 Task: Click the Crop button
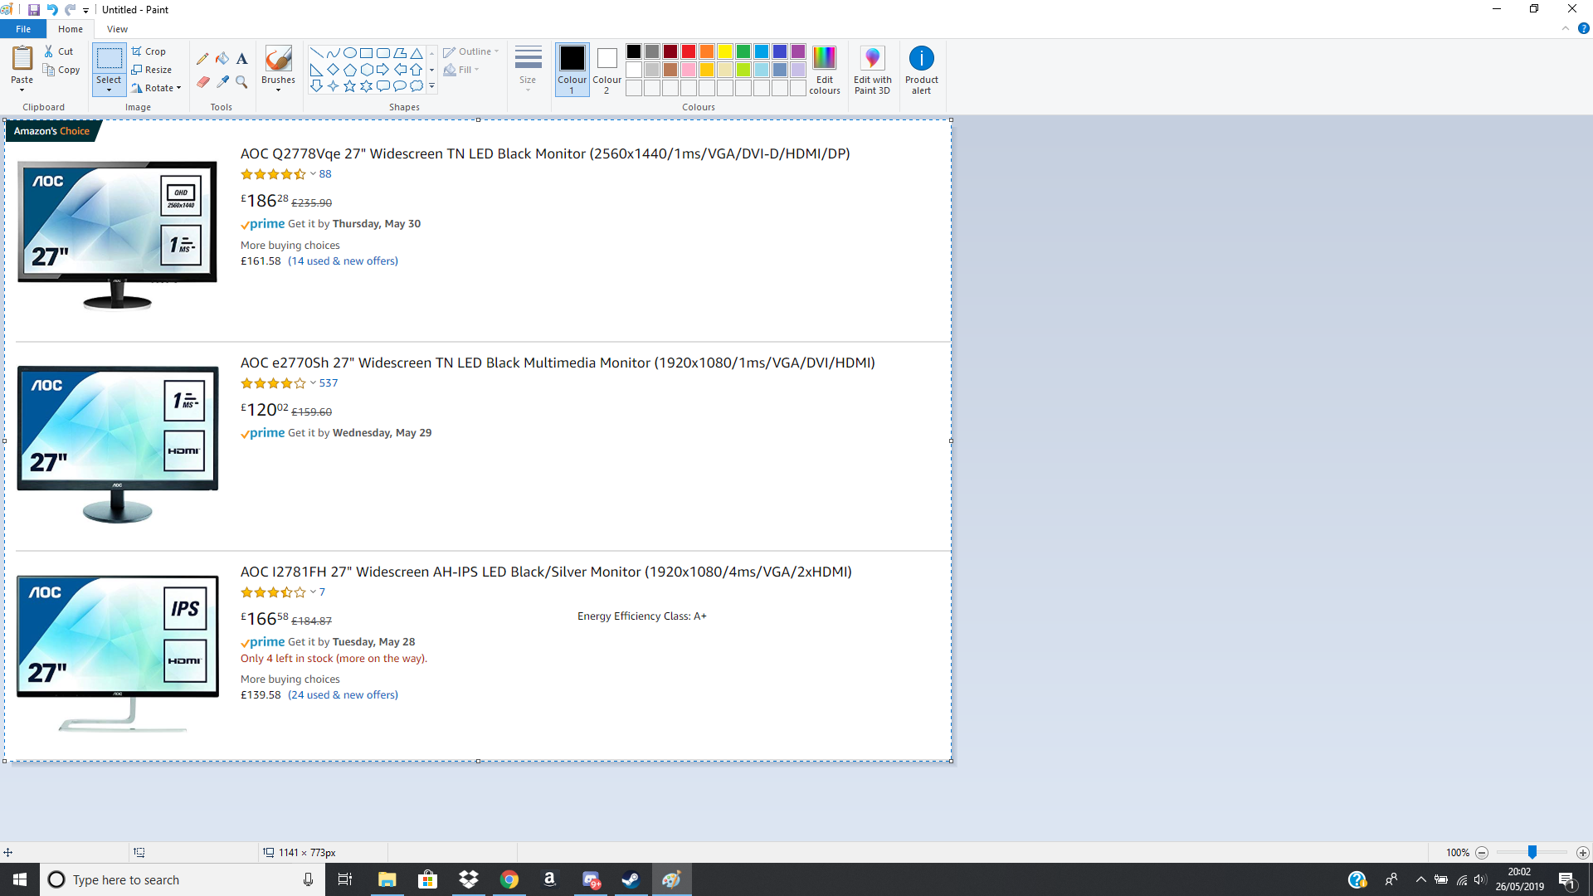[149, 51]
